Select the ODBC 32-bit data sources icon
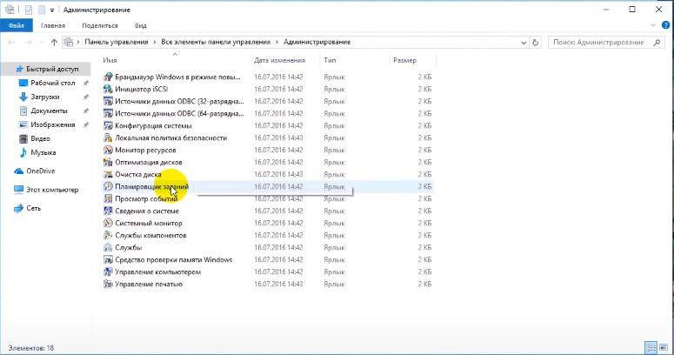 click(x=108, y=102)
